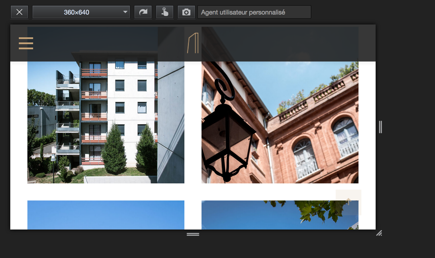Click the corner viewport resize grip
Viewport: 435px width, 258px height.
[x=379, y=234]
